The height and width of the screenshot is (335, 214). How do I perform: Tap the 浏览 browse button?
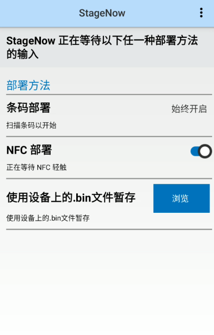coord(182,198)
